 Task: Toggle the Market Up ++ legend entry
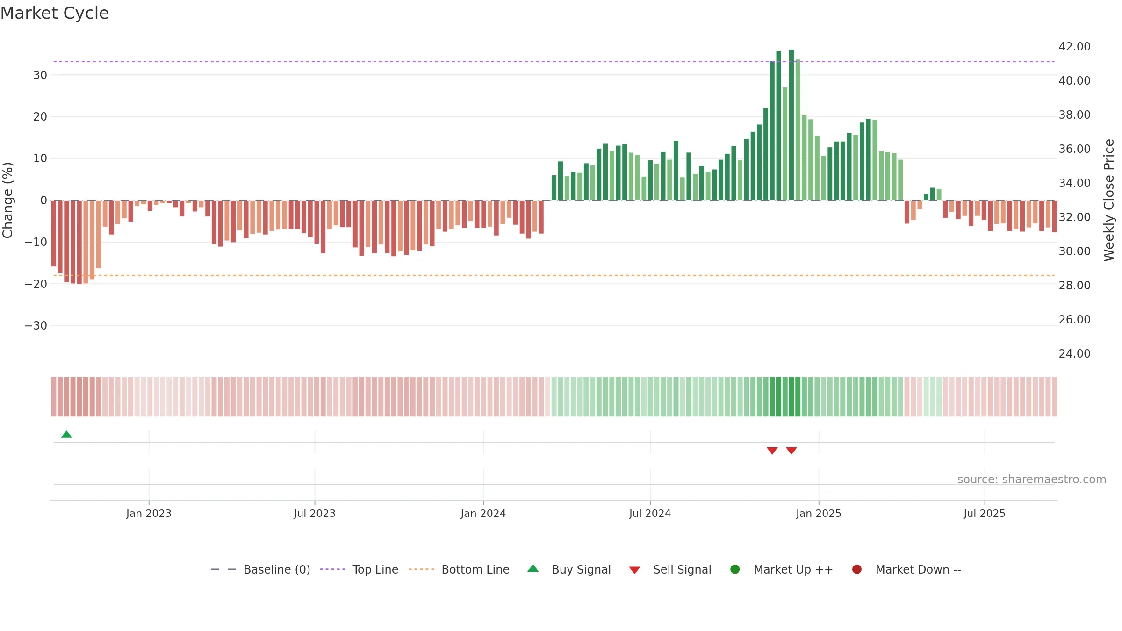point(781,569)
